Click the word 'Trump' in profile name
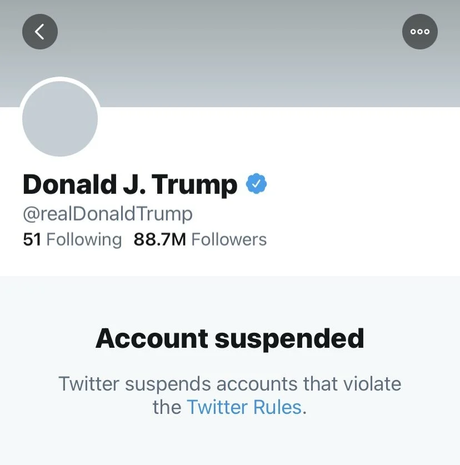 click(194, 185)
